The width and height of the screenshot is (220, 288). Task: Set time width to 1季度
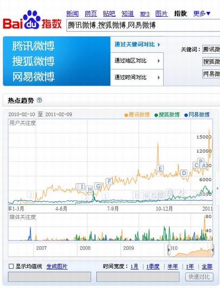(x=153, y=266)
